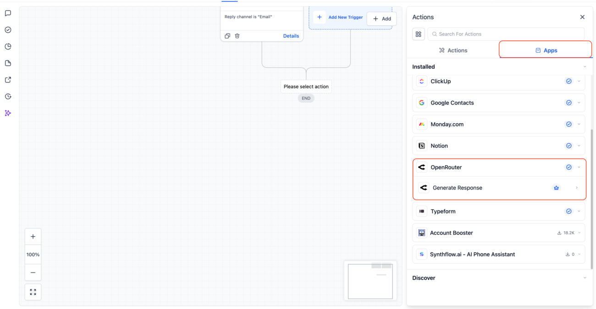Click the premium star on Generate Response
Screen dimensions: 596x309
pyautogui.click(x=556, y=188)
